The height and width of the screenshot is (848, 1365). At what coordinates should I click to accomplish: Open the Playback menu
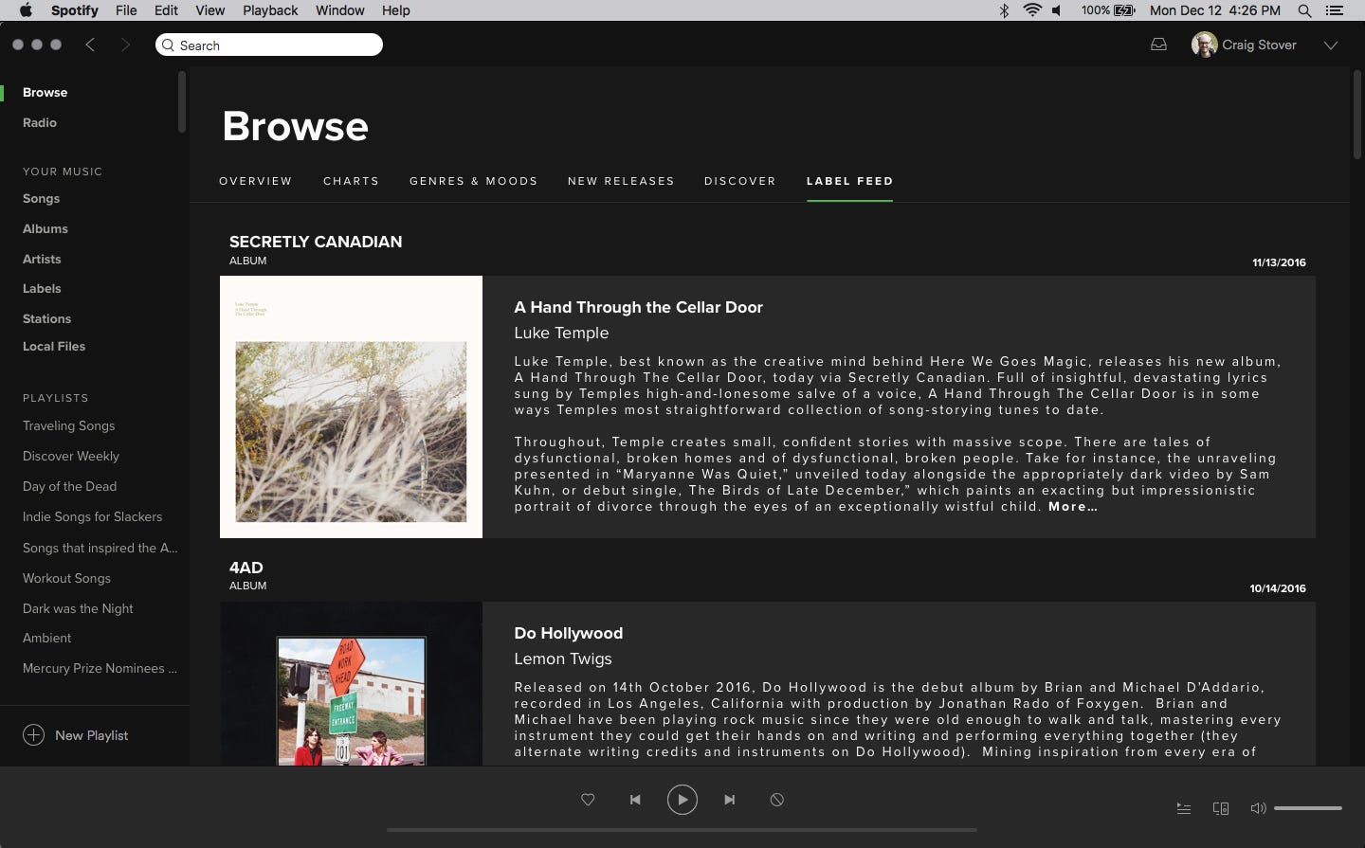coord(270,10)
